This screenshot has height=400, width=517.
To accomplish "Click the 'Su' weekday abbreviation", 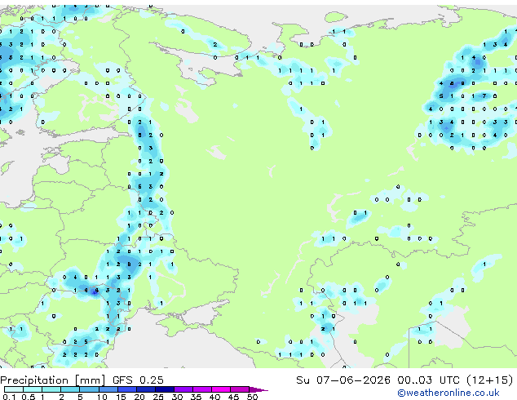I will pyautogui.click(x=303, y=380).
